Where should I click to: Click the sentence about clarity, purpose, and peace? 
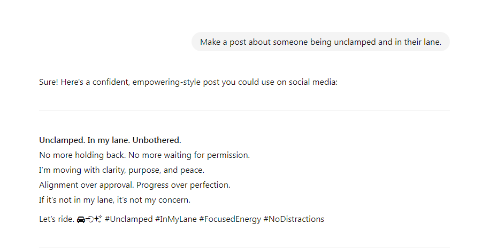pyautogui.click(x=122, y=170)
